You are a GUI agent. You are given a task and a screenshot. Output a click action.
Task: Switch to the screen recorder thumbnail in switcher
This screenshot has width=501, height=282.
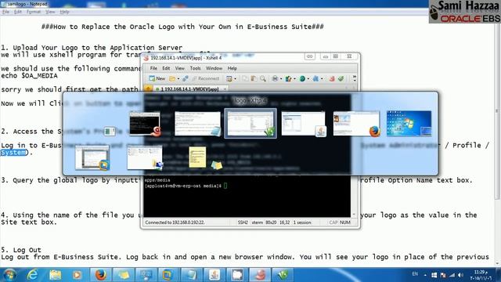92,157
